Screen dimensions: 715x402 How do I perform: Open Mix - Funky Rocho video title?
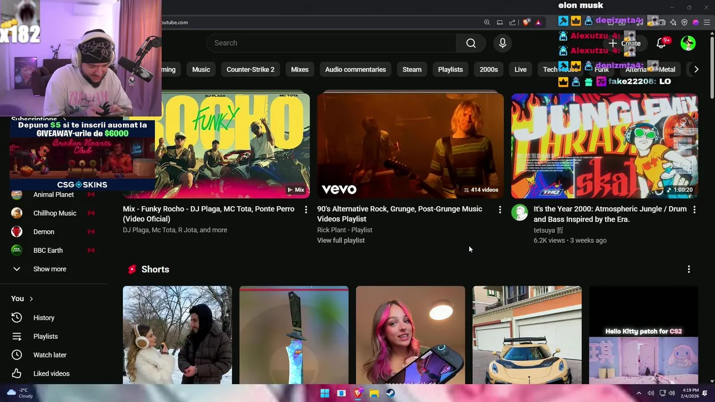(208, 214)
